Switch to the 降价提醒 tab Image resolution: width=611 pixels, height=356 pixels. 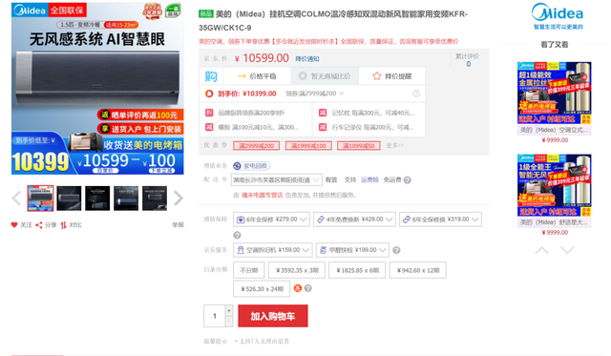[392, 76]
